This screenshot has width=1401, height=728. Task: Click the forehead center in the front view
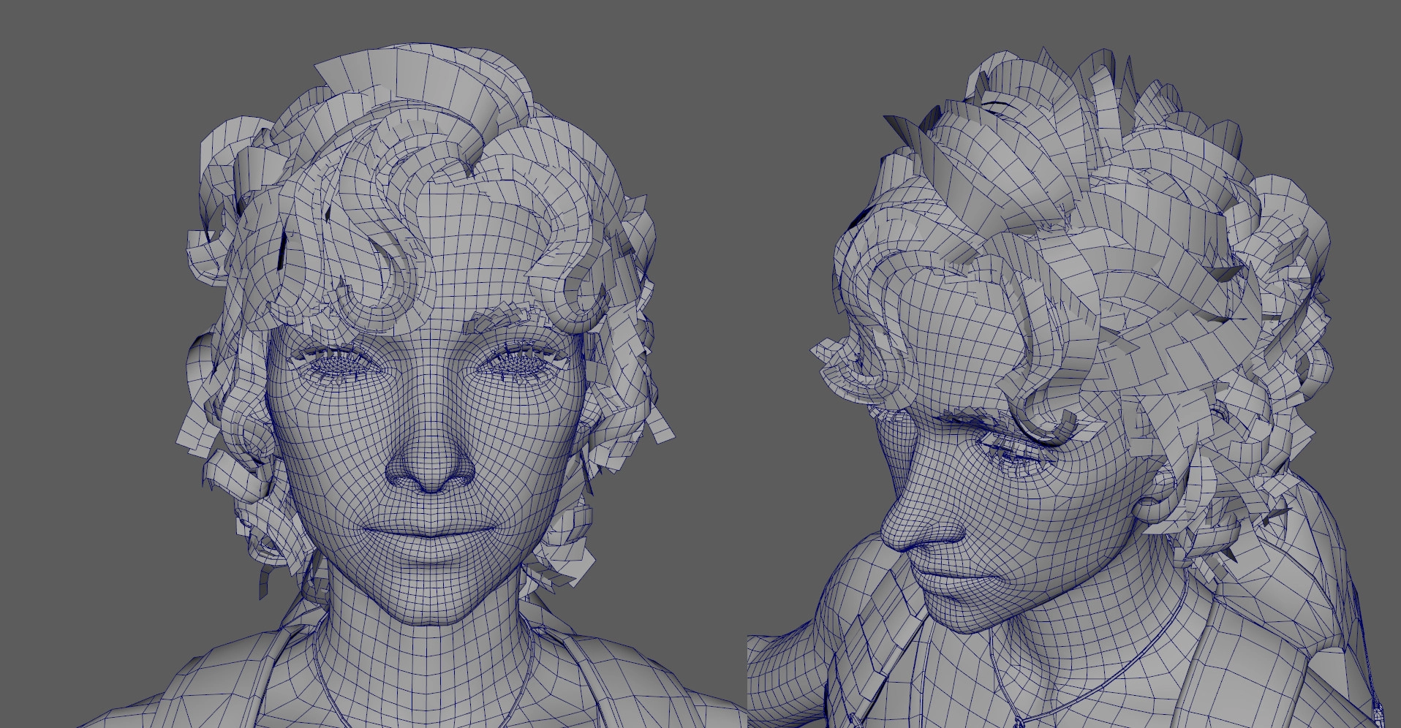[439, 292]
